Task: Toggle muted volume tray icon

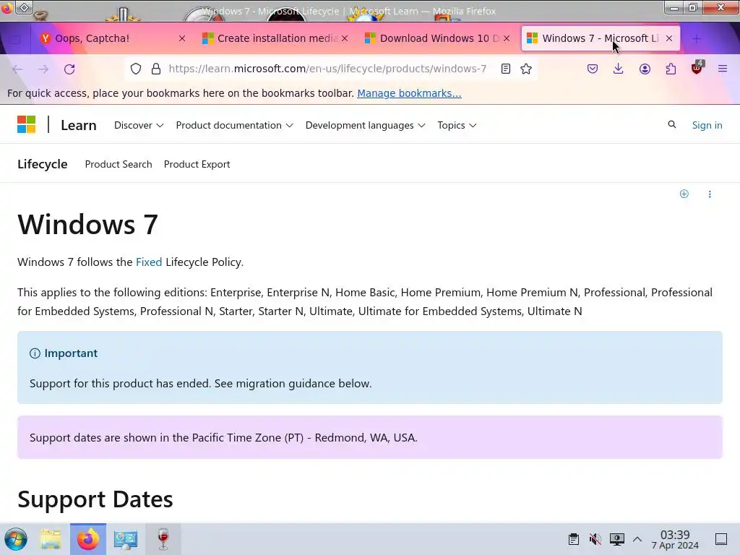Action: [595, 539]
